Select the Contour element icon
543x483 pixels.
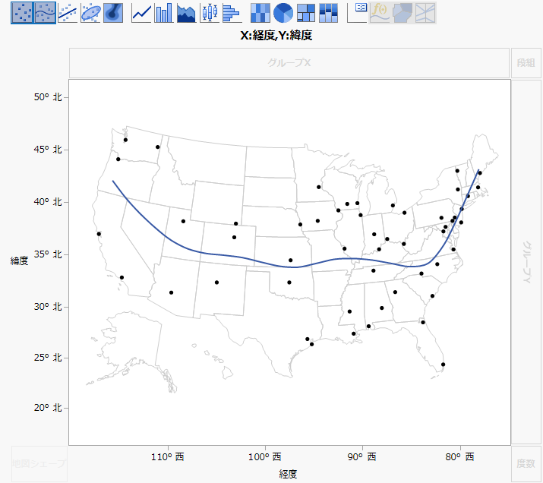pyautogui.click(x=113, y=13)
